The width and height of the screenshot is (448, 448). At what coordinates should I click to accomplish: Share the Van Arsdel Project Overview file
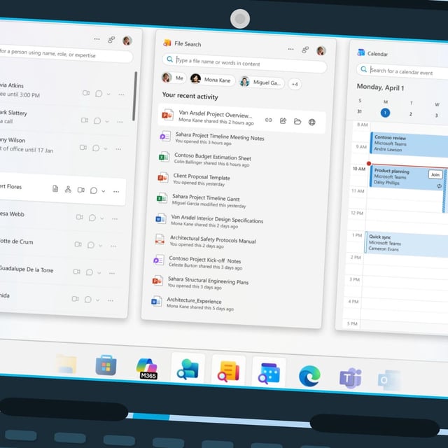(x=283, y=121)
